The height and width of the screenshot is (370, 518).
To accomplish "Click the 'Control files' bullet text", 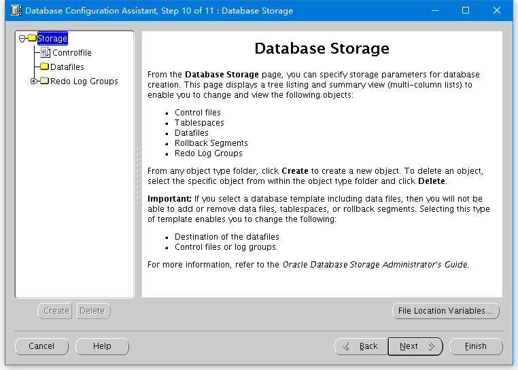I will click(198, 112).
